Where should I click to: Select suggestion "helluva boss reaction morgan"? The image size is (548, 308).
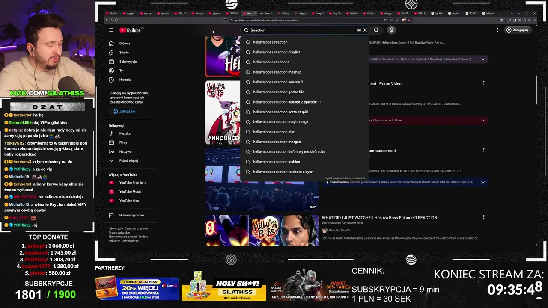click(304, 142)
